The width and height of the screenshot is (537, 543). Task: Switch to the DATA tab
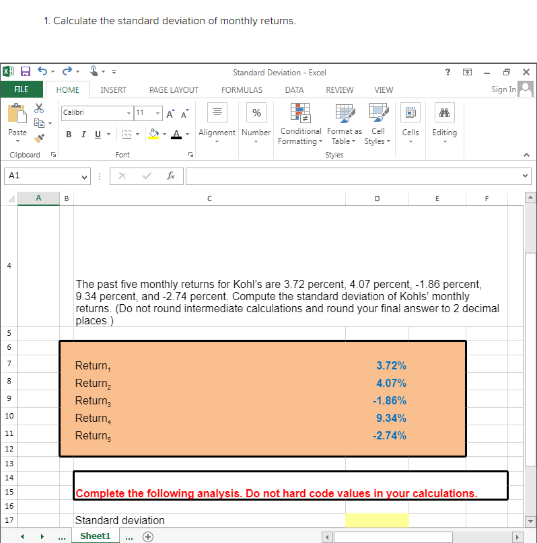[294, 90]
